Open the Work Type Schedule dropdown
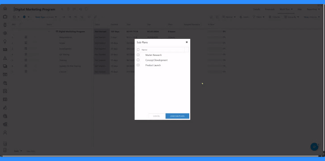The image size is (325, 161). point(46,17)
